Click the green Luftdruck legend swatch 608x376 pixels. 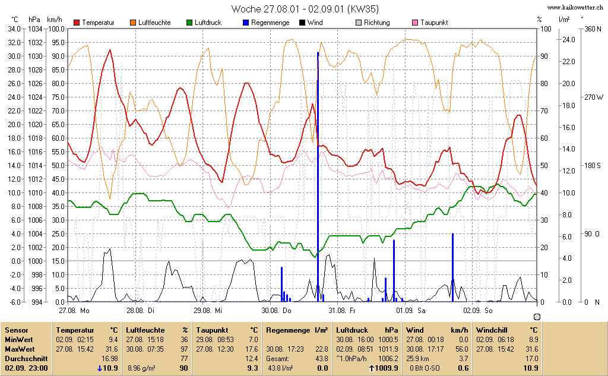tap(189, 23)
